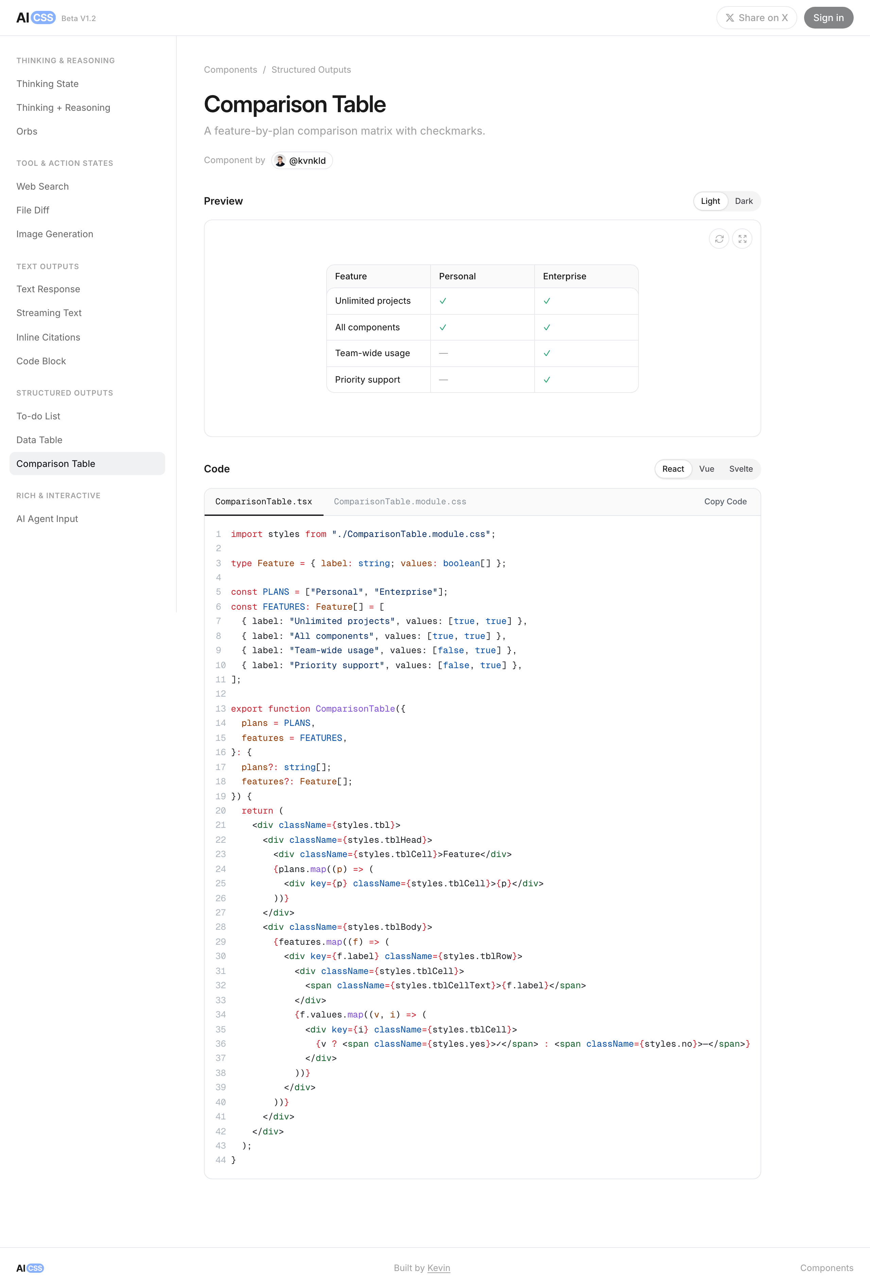Open Text Response sidebar item
Viewport: 870px width, 1288px height.
pos(87,289)
